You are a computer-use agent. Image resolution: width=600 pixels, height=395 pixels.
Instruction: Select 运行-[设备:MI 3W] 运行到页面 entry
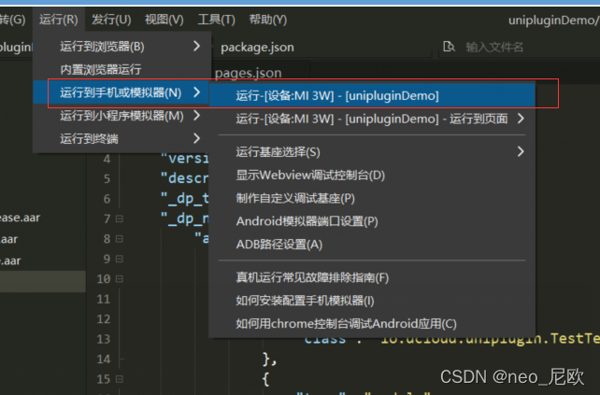372,119
